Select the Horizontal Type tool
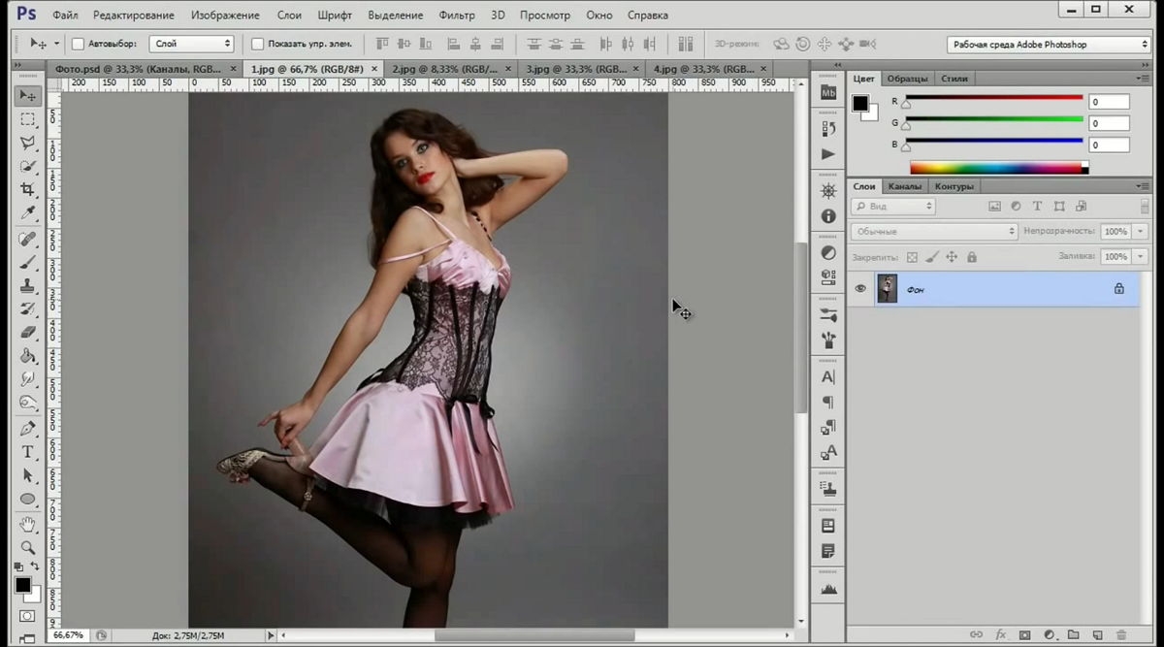This screenshot has width=1164, height=647. tap(27, 452)
